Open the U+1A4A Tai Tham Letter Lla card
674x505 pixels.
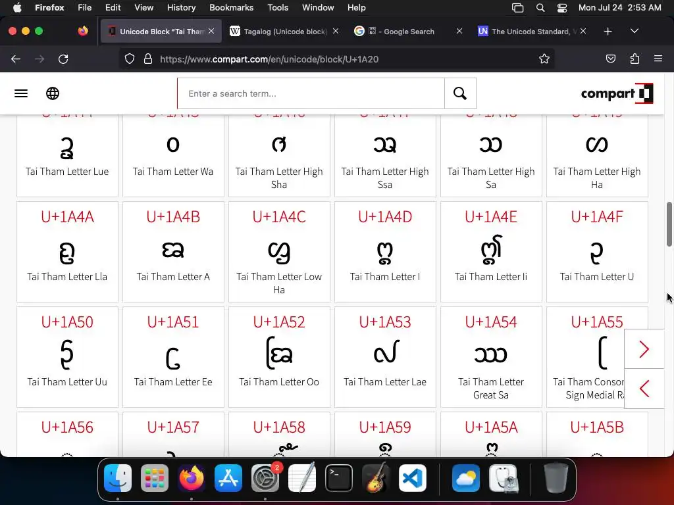68,252
